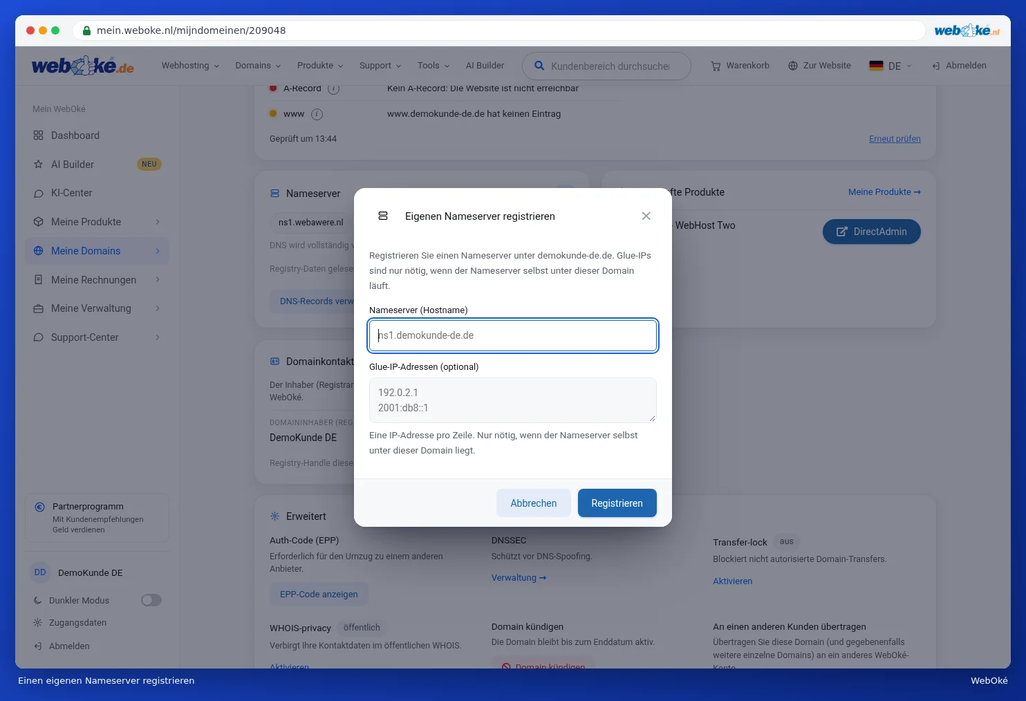
Task: Open KI-Center in the sidebar
Action: [x=97, y=193]
